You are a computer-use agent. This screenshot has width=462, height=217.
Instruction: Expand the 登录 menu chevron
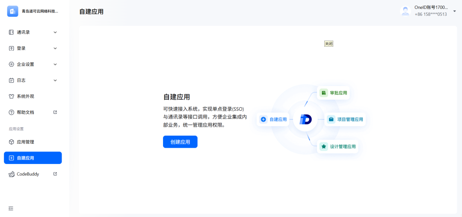tap(55, 48)
